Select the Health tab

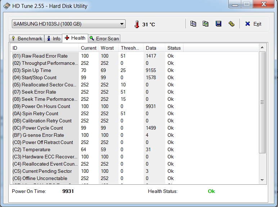75,38
